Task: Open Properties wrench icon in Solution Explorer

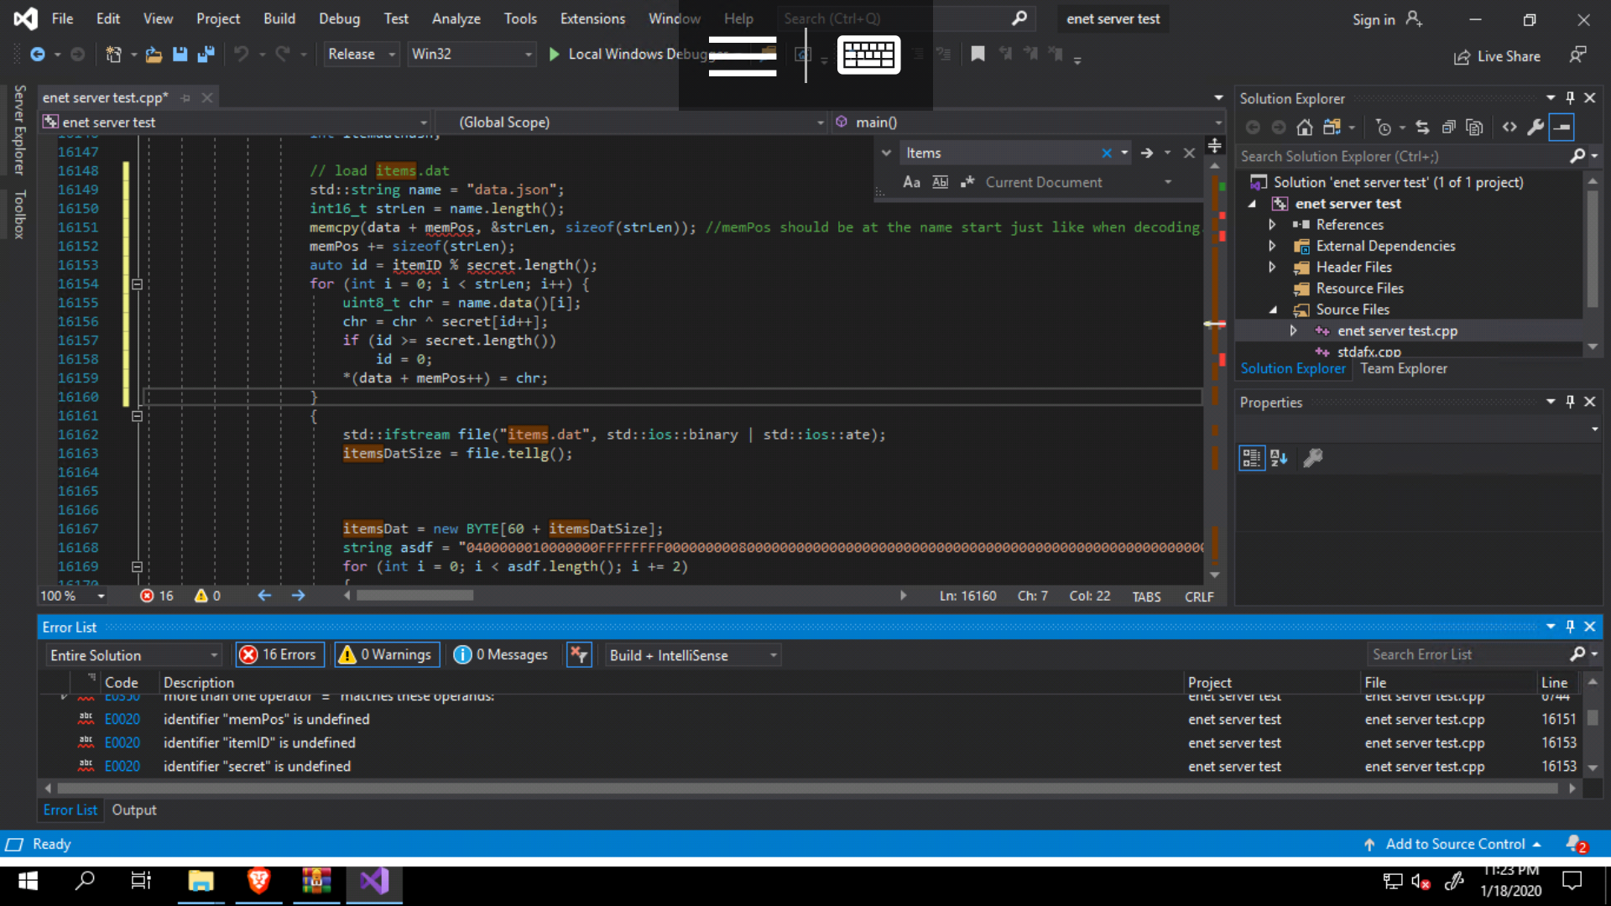Action: click(1535, 128)
